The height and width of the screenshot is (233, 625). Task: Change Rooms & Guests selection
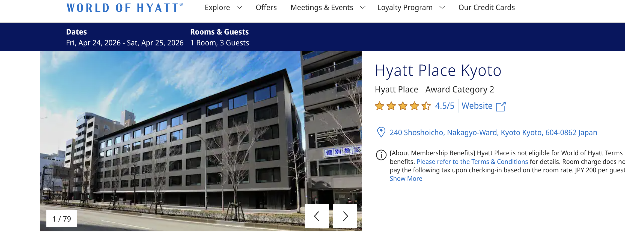[x=220, y=38]
